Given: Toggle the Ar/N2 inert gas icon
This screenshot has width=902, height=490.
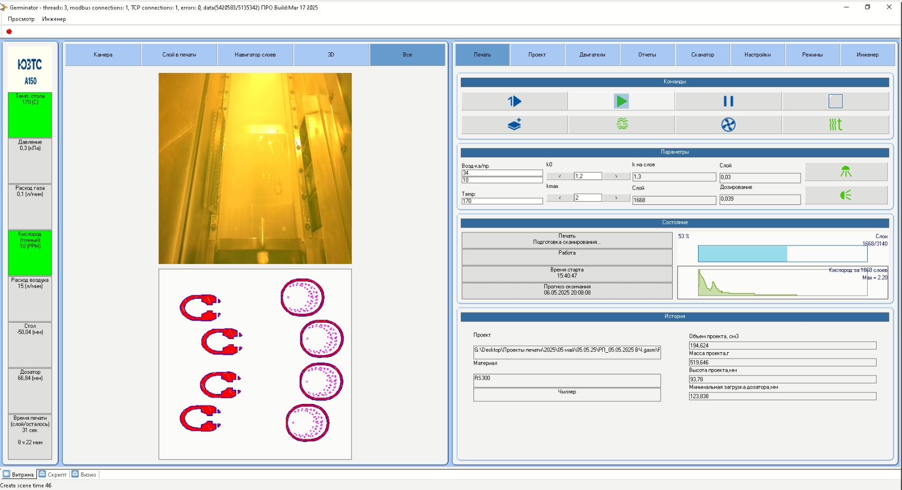Looking at the screenshot, I should (622, 125).
